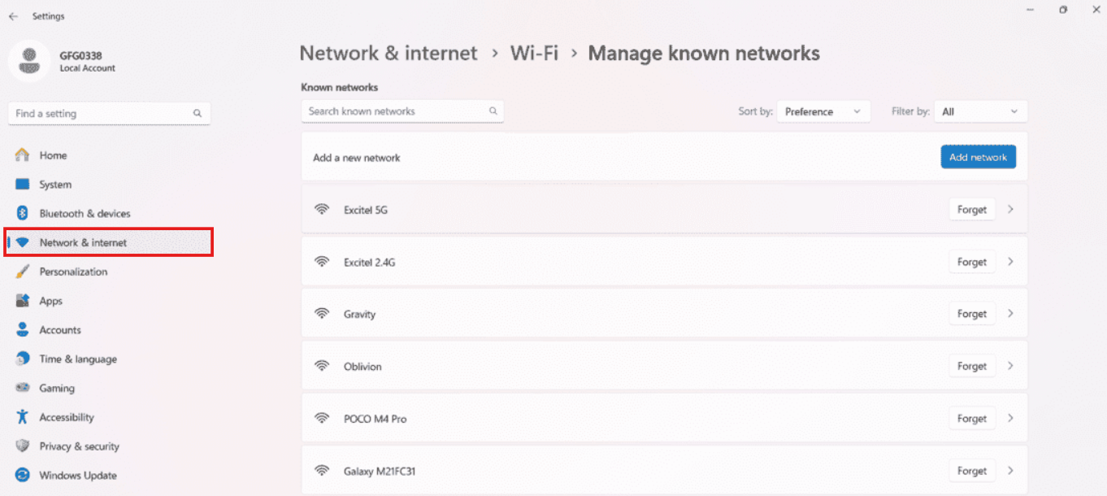This screenshot has height=496, width=1107.
Task: Focus the Find a setting search field
Action: pos(102,114)
